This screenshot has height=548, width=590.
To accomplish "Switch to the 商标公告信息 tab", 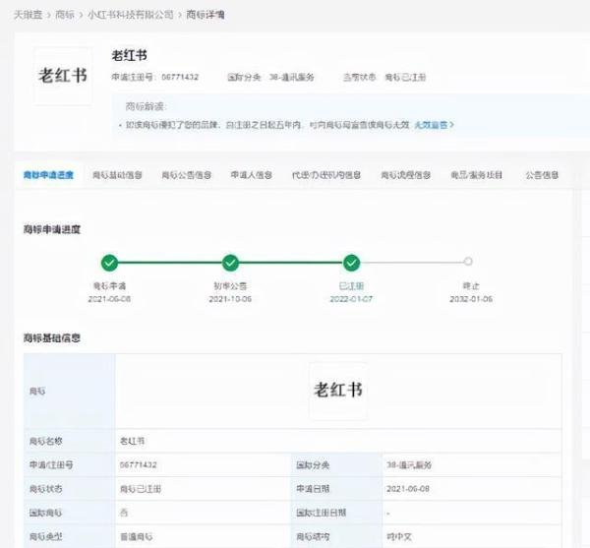I will pyautogui.click(x=187, y=175).
